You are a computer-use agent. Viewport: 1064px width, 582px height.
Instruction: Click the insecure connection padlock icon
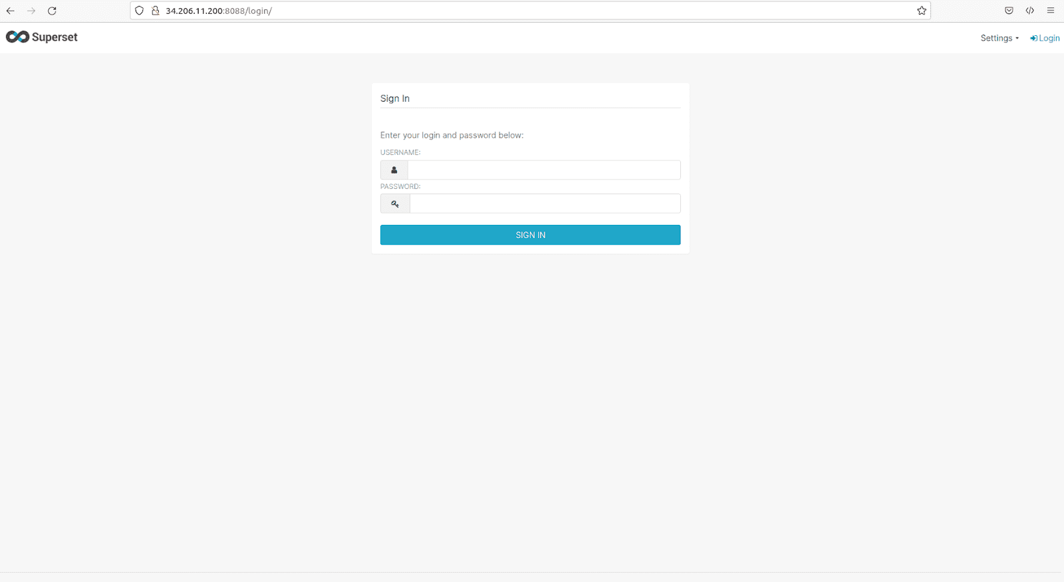[156, 11]
